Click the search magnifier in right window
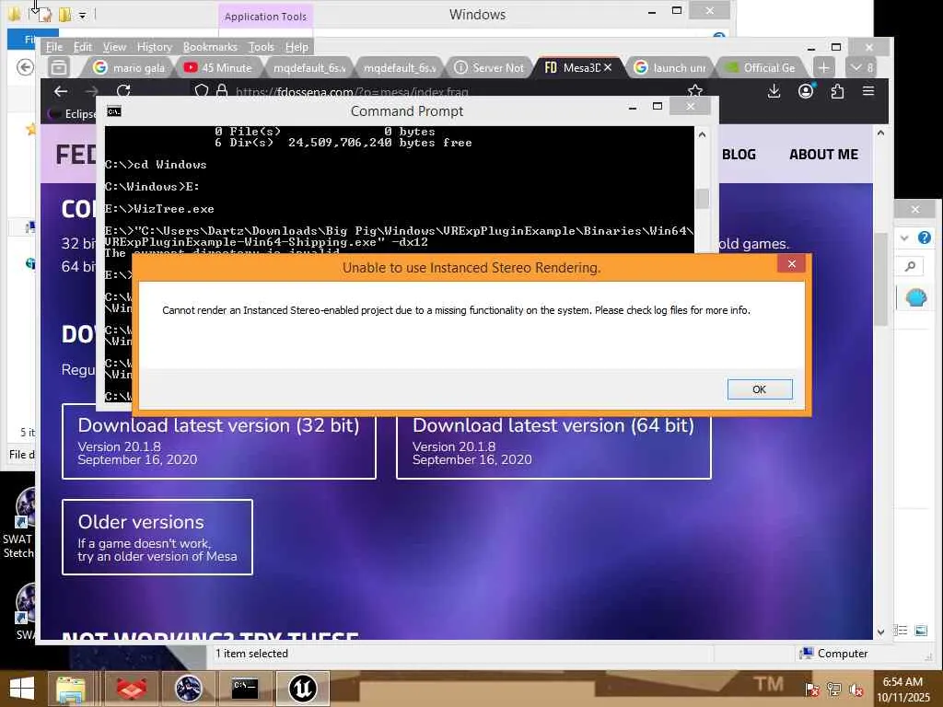This screenshot has height=707, width=943. (911, 266)
